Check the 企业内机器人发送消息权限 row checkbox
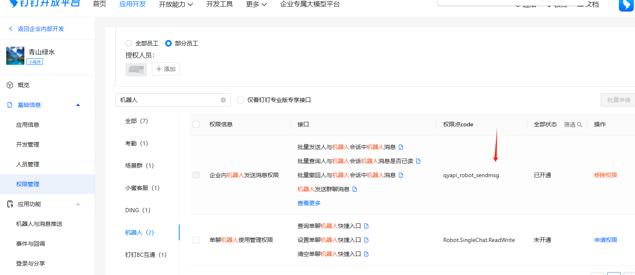The height and width of the screenshot is (275, 635). point(196,175)
